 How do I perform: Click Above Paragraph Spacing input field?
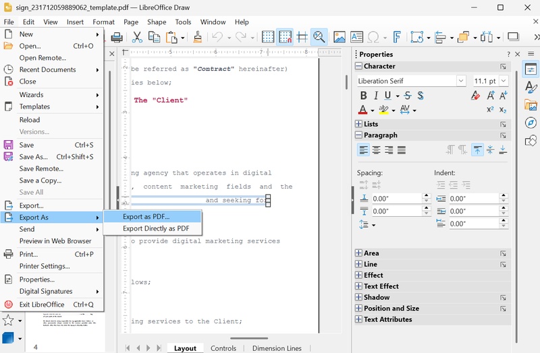(x=396, y=199)
